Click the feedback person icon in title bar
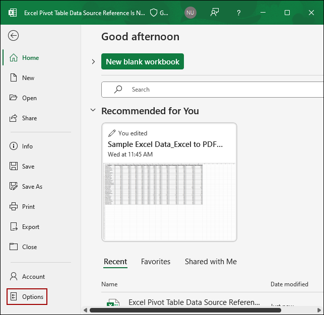Viewport: 324px width, 315px height. [215, 13]
